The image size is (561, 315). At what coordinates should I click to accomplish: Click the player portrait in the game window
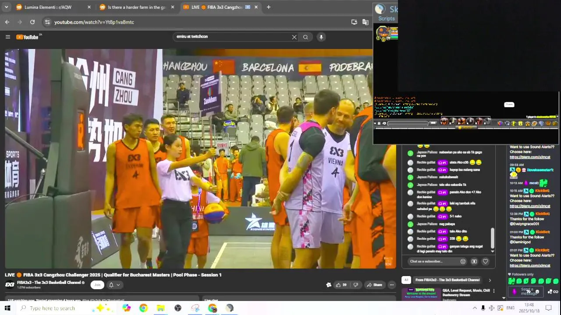point(383,32)
